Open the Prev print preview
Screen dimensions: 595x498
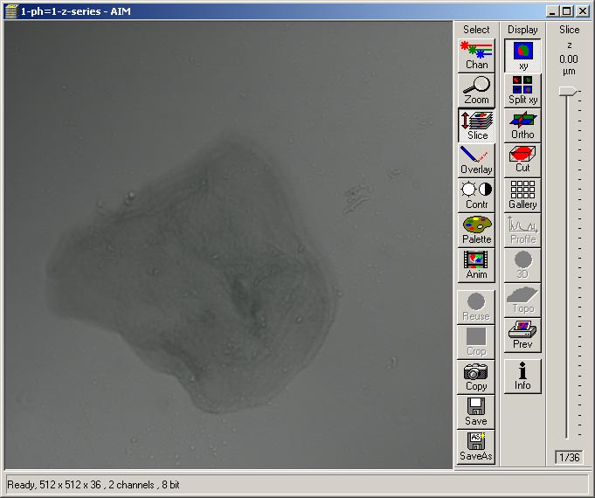coord(522,335)
